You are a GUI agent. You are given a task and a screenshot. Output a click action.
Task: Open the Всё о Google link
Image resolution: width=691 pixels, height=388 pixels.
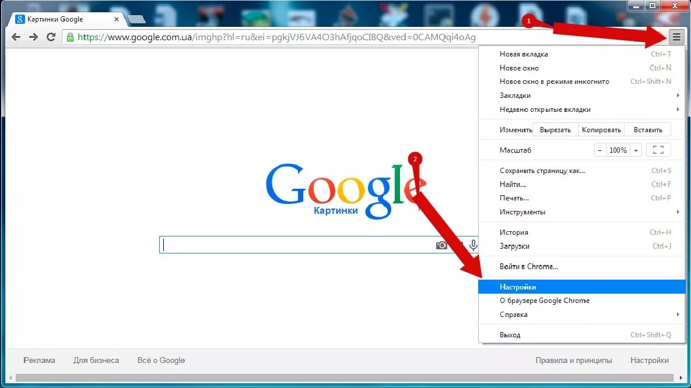pos(162,360)
